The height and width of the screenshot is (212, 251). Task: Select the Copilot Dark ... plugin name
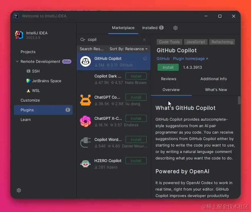(x=108, y=76)
